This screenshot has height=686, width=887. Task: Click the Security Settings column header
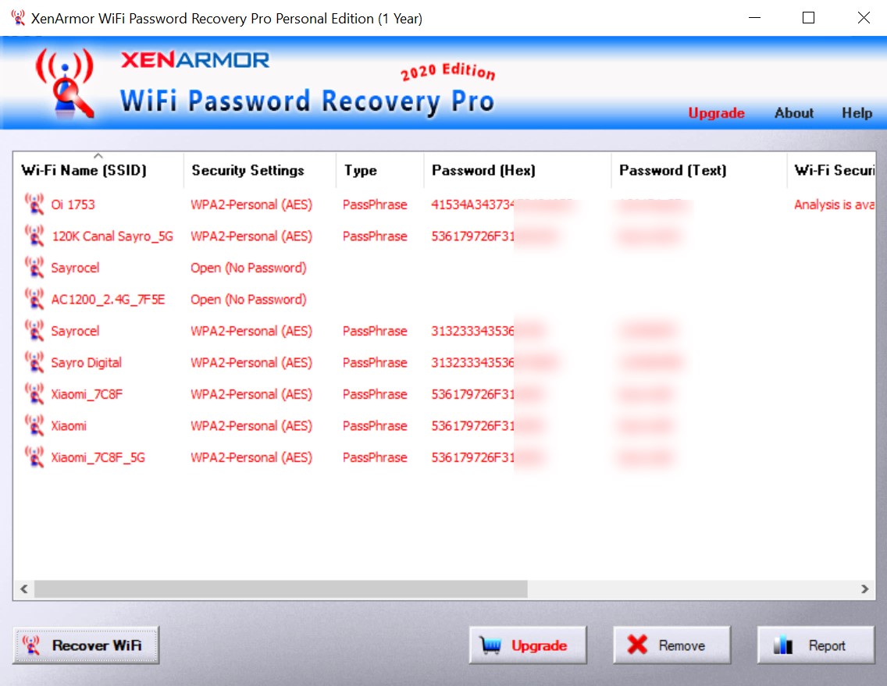pyautogui.click(x=247, y=170)
